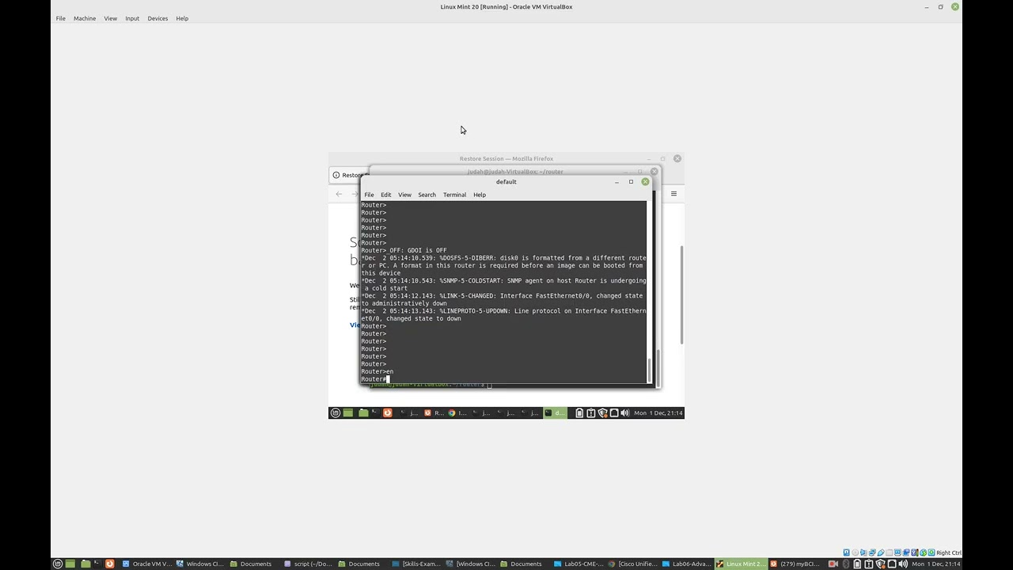1013x570 pixels.
Task: Click guest Linux Mint menu button
Action: (x=335, y=412)
